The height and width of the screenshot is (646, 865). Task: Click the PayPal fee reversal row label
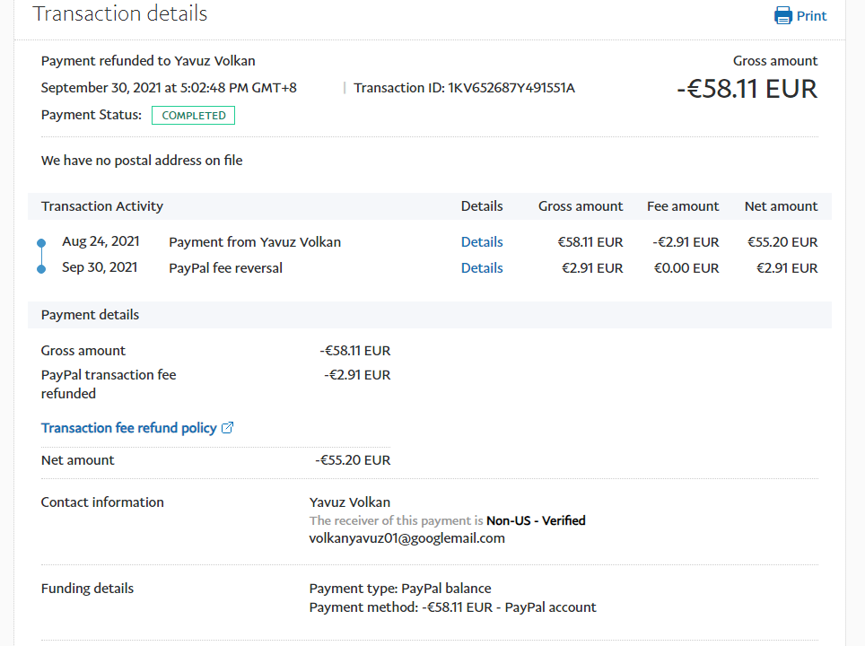click(x=225, y=268)
